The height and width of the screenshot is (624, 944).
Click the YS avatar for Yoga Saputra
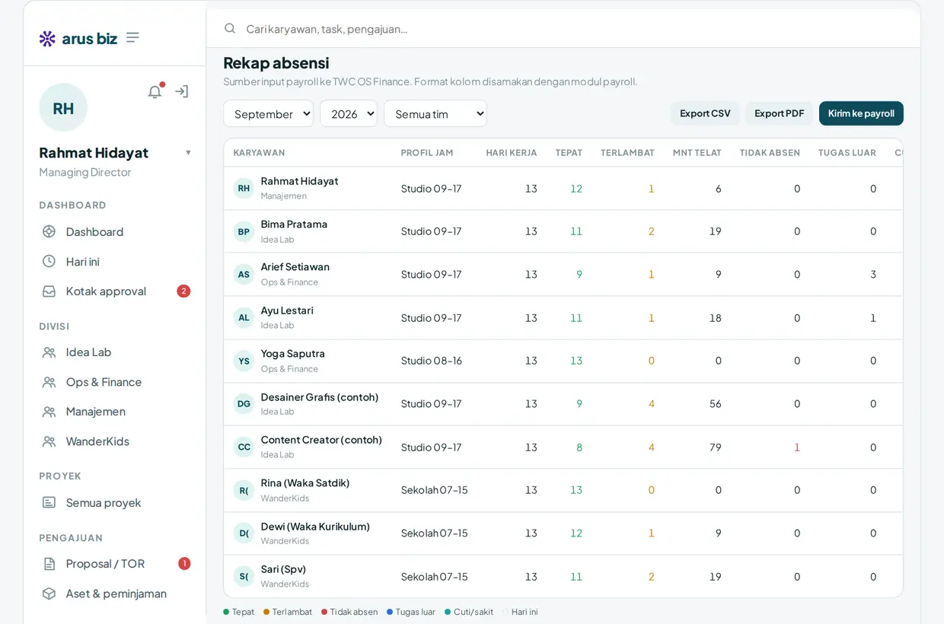(244, 361)
